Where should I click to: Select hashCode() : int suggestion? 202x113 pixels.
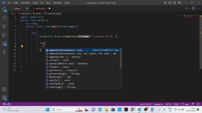(x=83, y=77)
